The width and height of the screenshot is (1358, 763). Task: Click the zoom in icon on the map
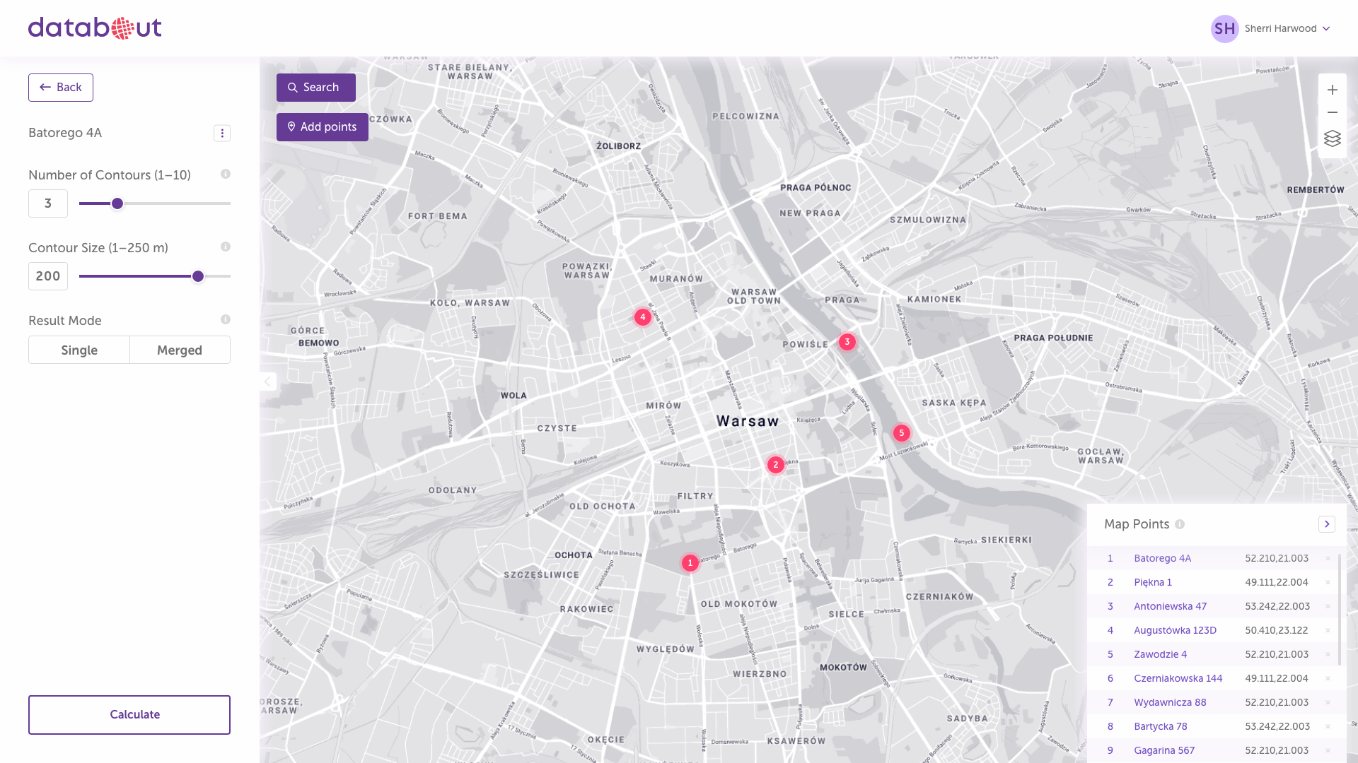point(1333,89)
